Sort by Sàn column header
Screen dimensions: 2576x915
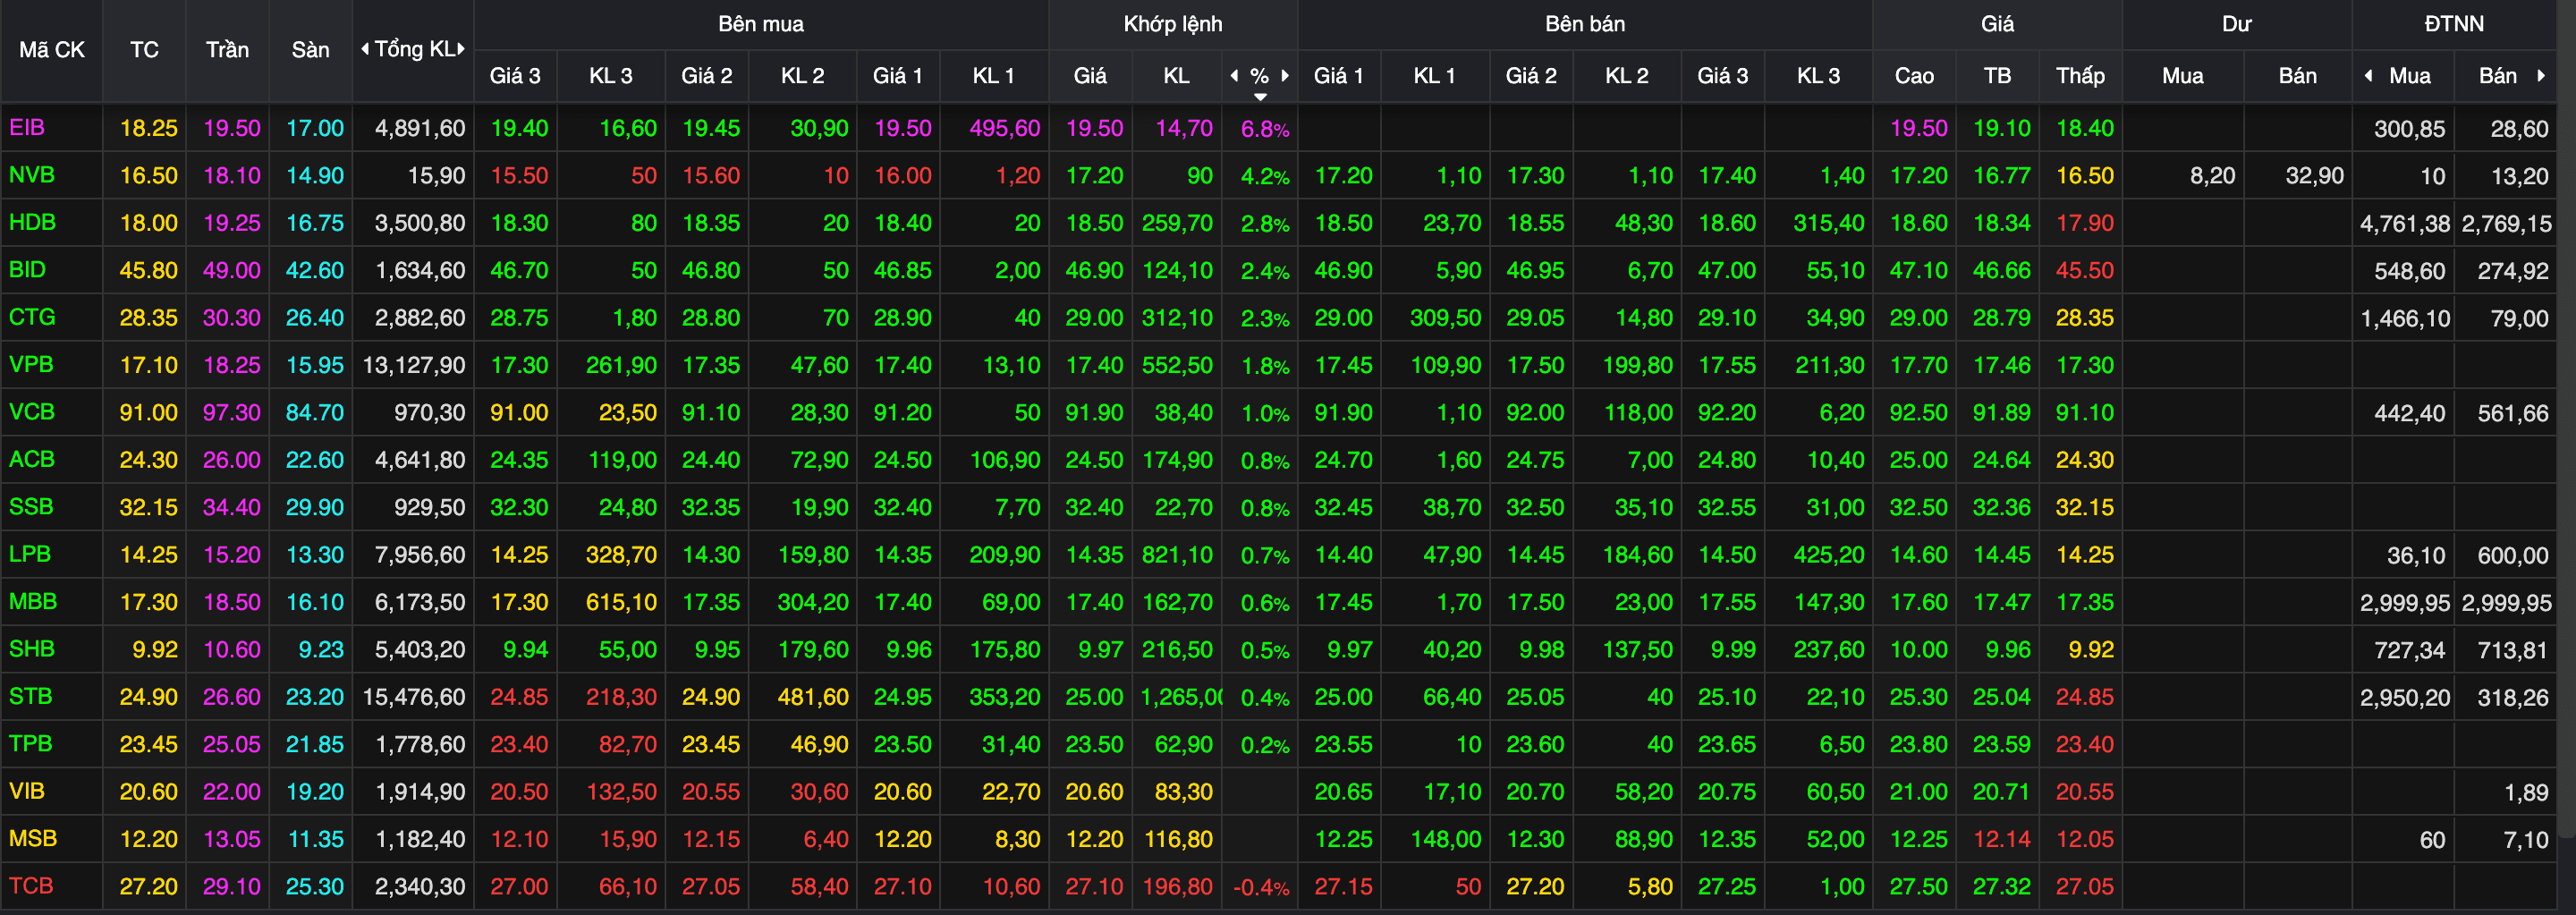pos(310,50)
